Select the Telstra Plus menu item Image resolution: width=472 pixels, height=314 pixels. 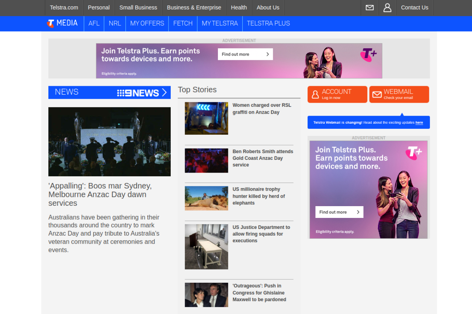[x=268, y=24]
